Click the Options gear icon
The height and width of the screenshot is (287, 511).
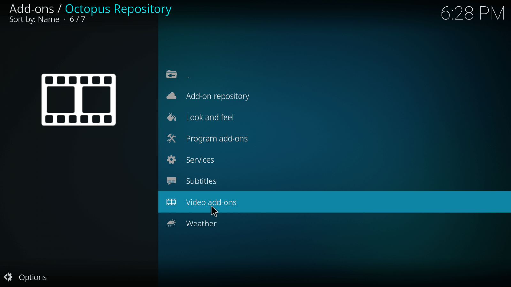pos(8,277)
